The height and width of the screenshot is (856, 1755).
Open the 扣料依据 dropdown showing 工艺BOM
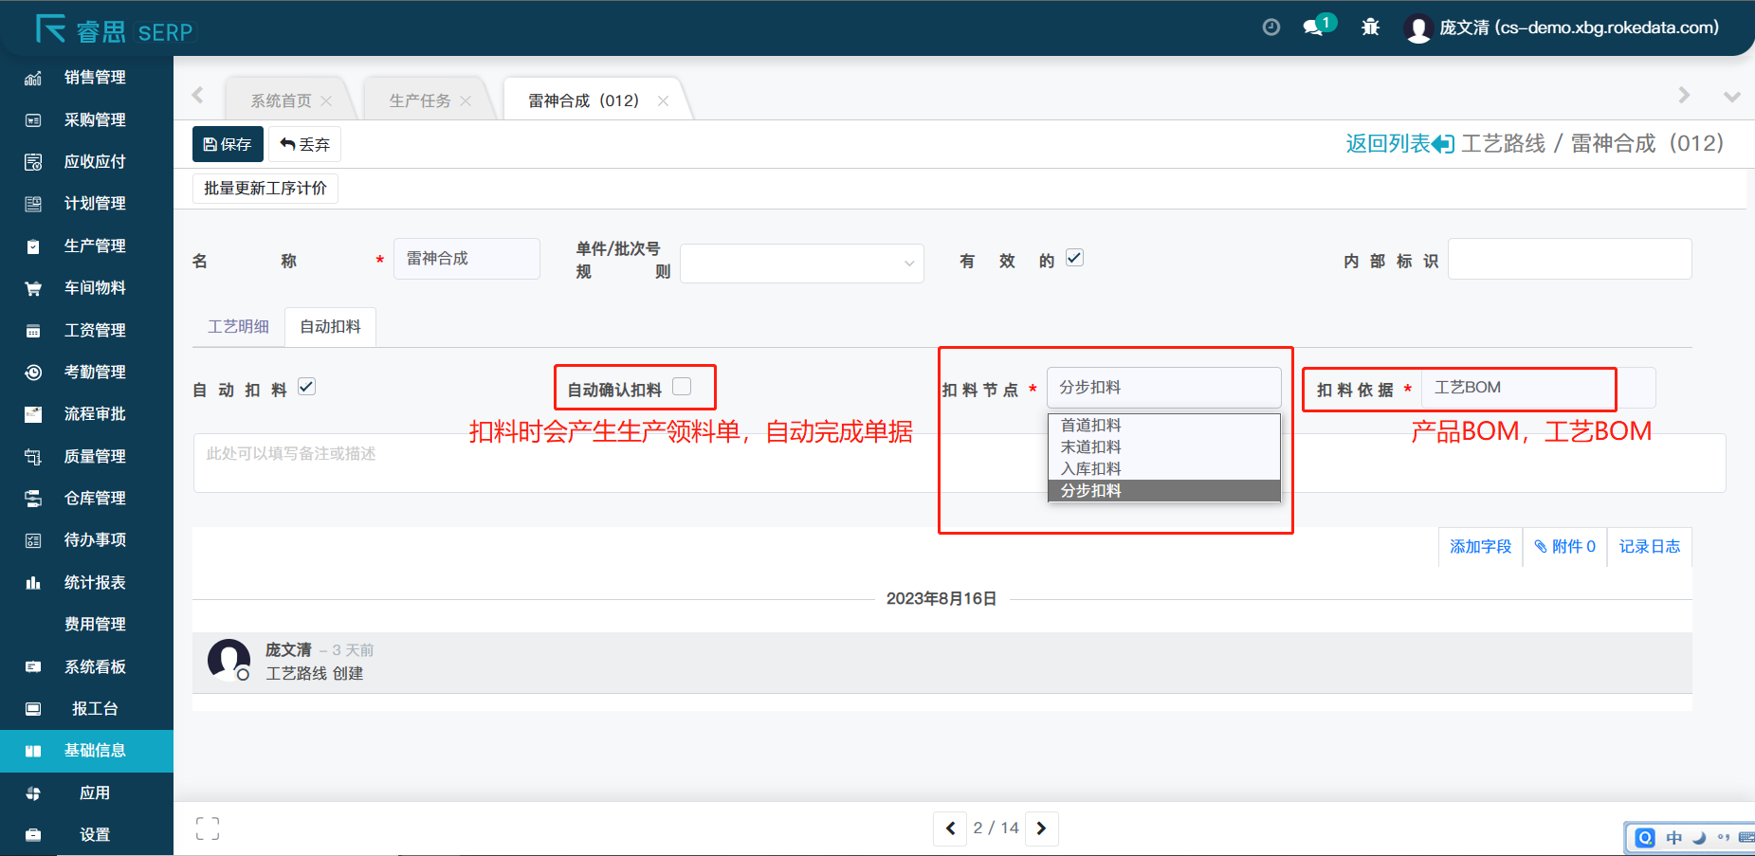(x=1536, y=388)
